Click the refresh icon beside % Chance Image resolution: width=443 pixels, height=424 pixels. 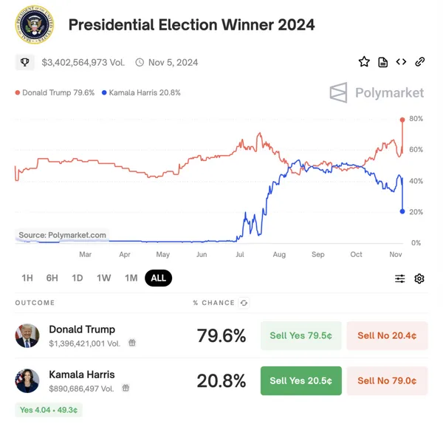click(244, 303)
